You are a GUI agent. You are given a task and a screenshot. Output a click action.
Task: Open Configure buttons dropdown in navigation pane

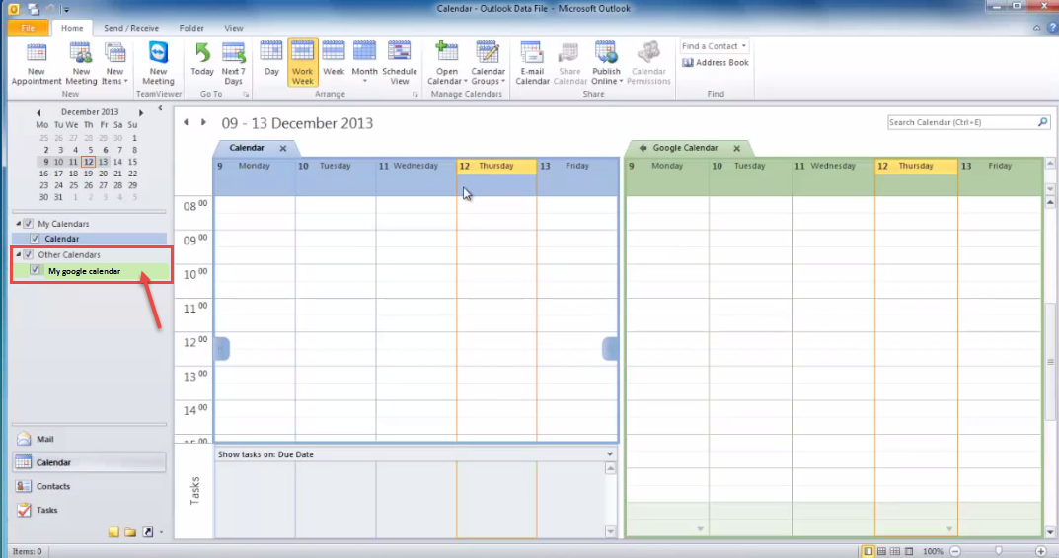tap(162, 532)
